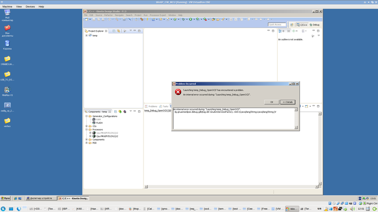Viewport: 378px width, 212px height.
Task: Open the Processor Expert menu
Action: [x=158, y=15]
